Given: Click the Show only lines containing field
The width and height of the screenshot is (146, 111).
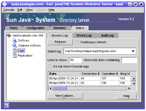Looking at the screenshot, I should click(129, 60).
